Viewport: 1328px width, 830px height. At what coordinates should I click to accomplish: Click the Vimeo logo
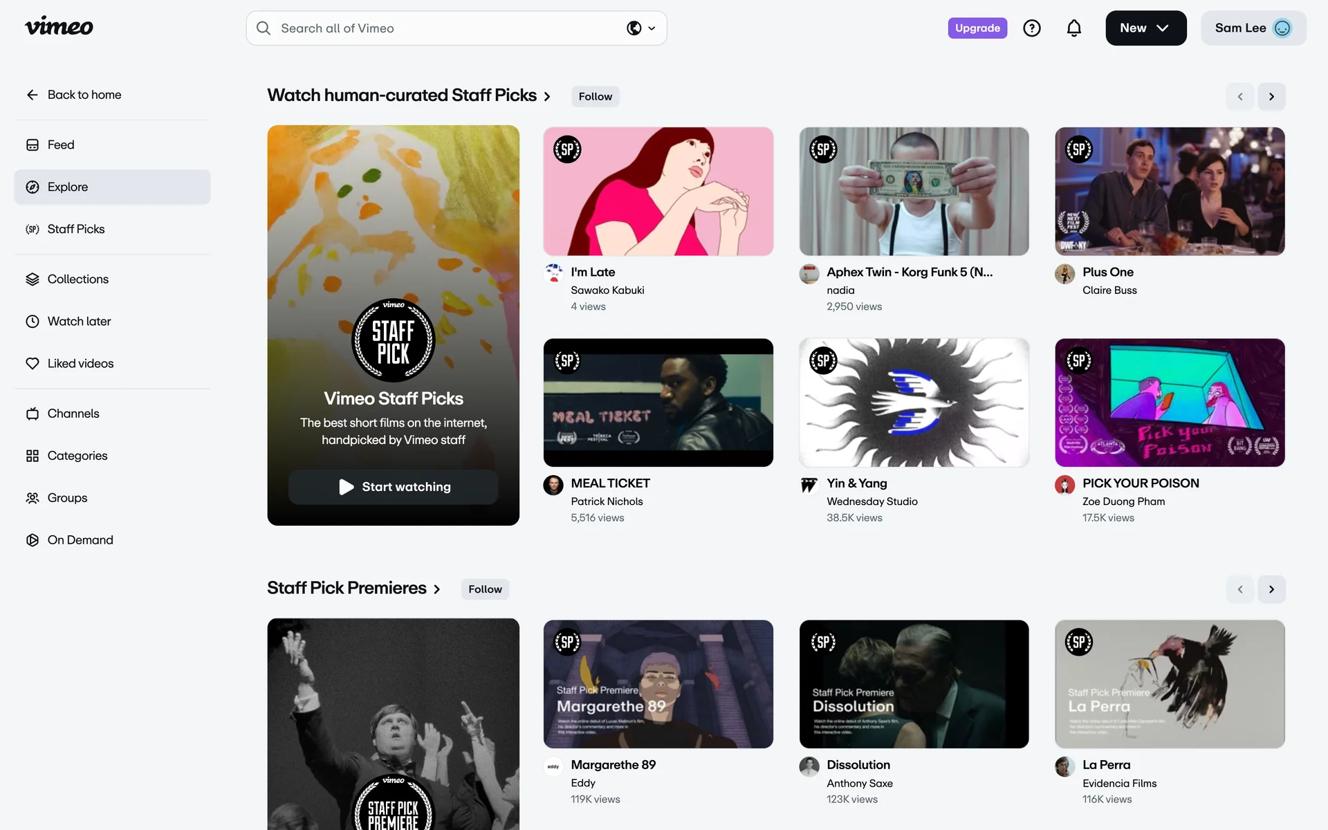tap(59, 27)
